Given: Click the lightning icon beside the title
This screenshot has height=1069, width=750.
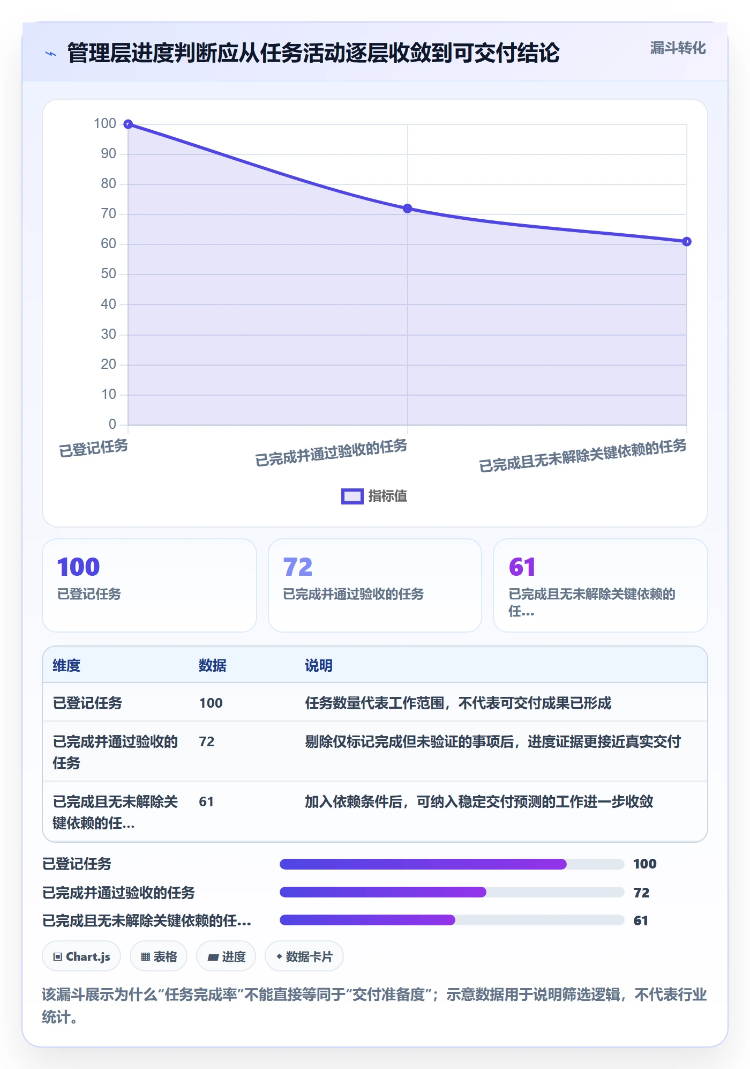Looking at the screenshot, I should (x=51, y=54).
